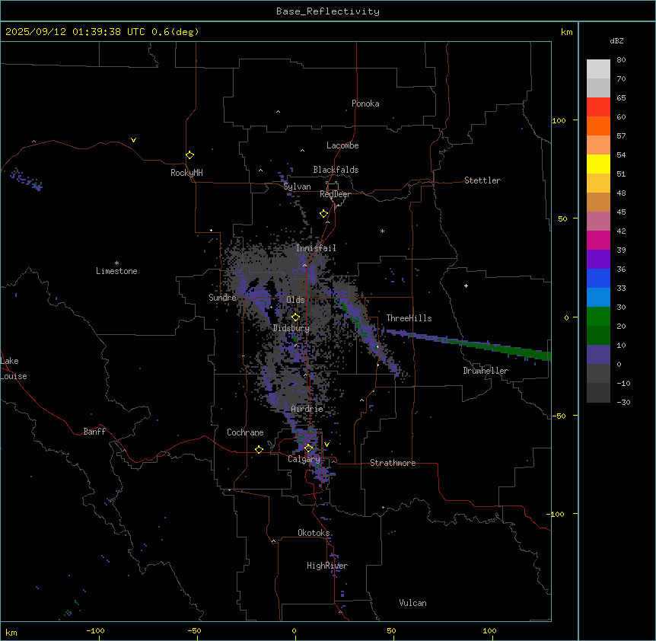Click the green radar streak east of ThreeHills
Viewport: 656px width, 641px height.
469,343
